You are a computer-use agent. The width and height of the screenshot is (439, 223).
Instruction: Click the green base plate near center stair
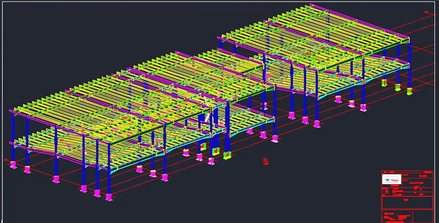pos(227,156)
